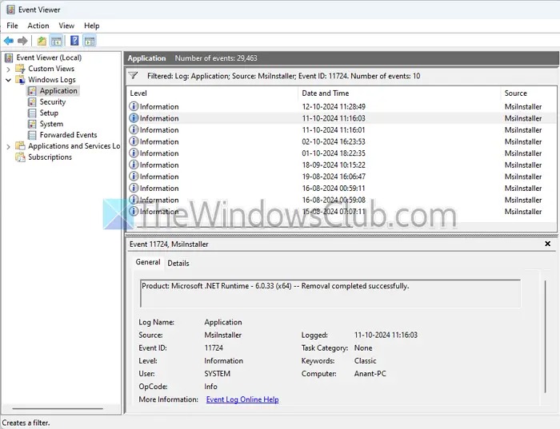
Task: Click the Event ID value 11724
Action: pyautogui.click(x=214, y=348)
